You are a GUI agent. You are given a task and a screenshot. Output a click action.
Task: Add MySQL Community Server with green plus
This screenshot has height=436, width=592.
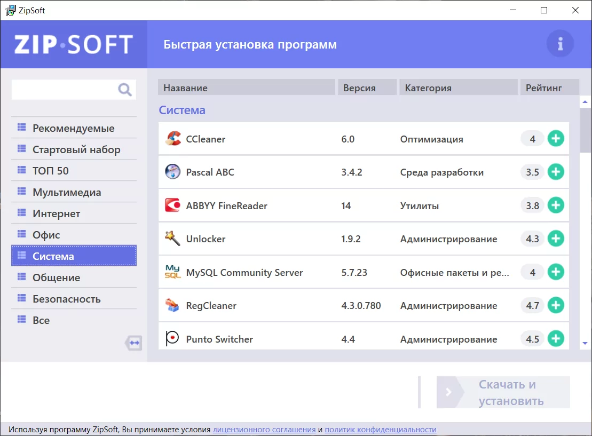point(556,272)
